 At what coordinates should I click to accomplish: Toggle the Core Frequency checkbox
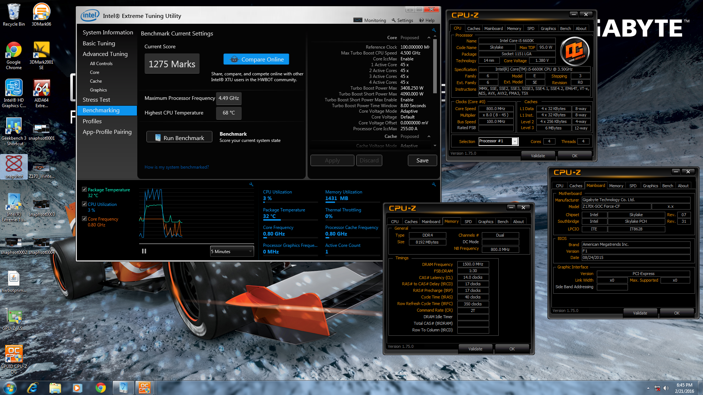85,219
